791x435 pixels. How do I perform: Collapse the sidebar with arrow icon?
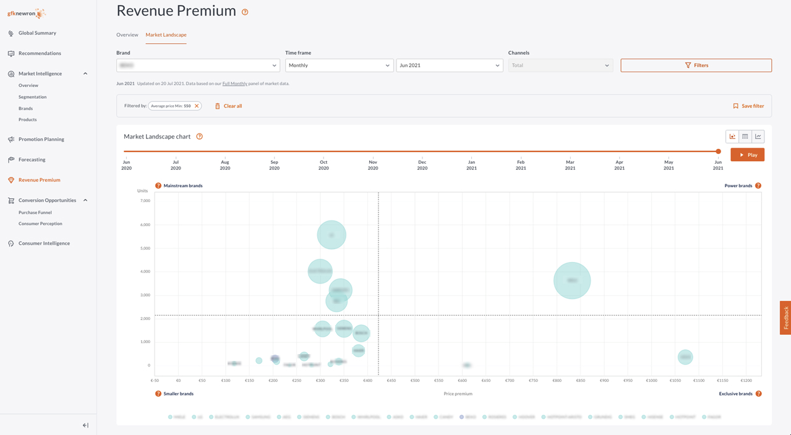click(85, 425)
